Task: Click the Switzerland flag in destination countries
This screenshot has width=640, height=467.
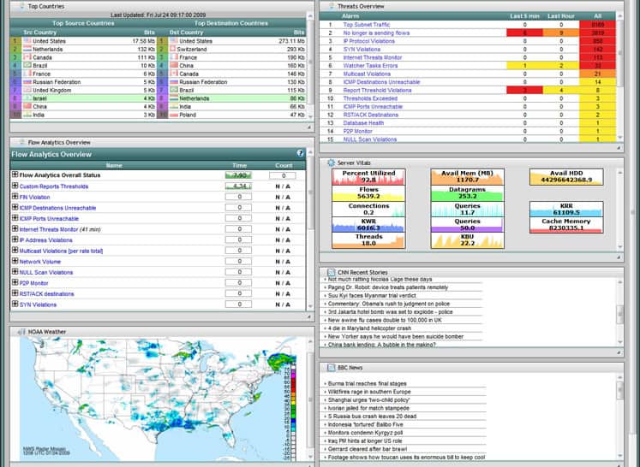Action: coord(173,49)
